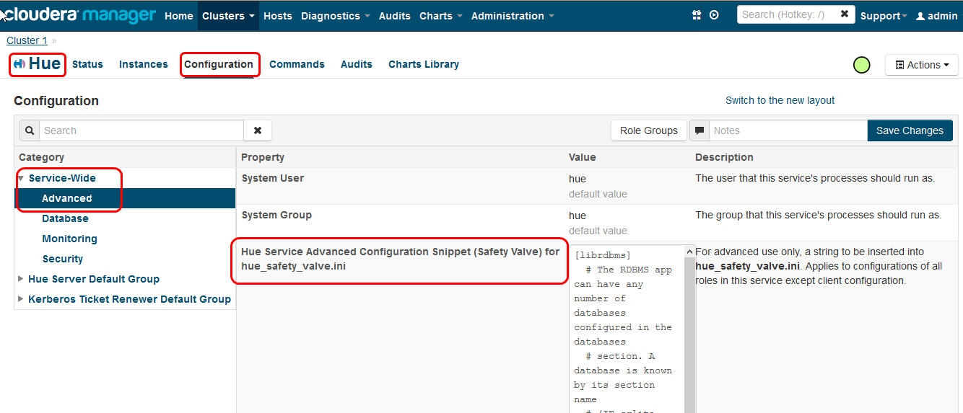
Task: Click the admin user icon
Action: tap(920, 16)
